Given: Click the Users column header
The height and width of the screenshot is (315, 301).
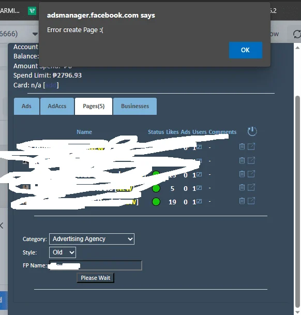Looking at the screenshot, I should point(199,132).
